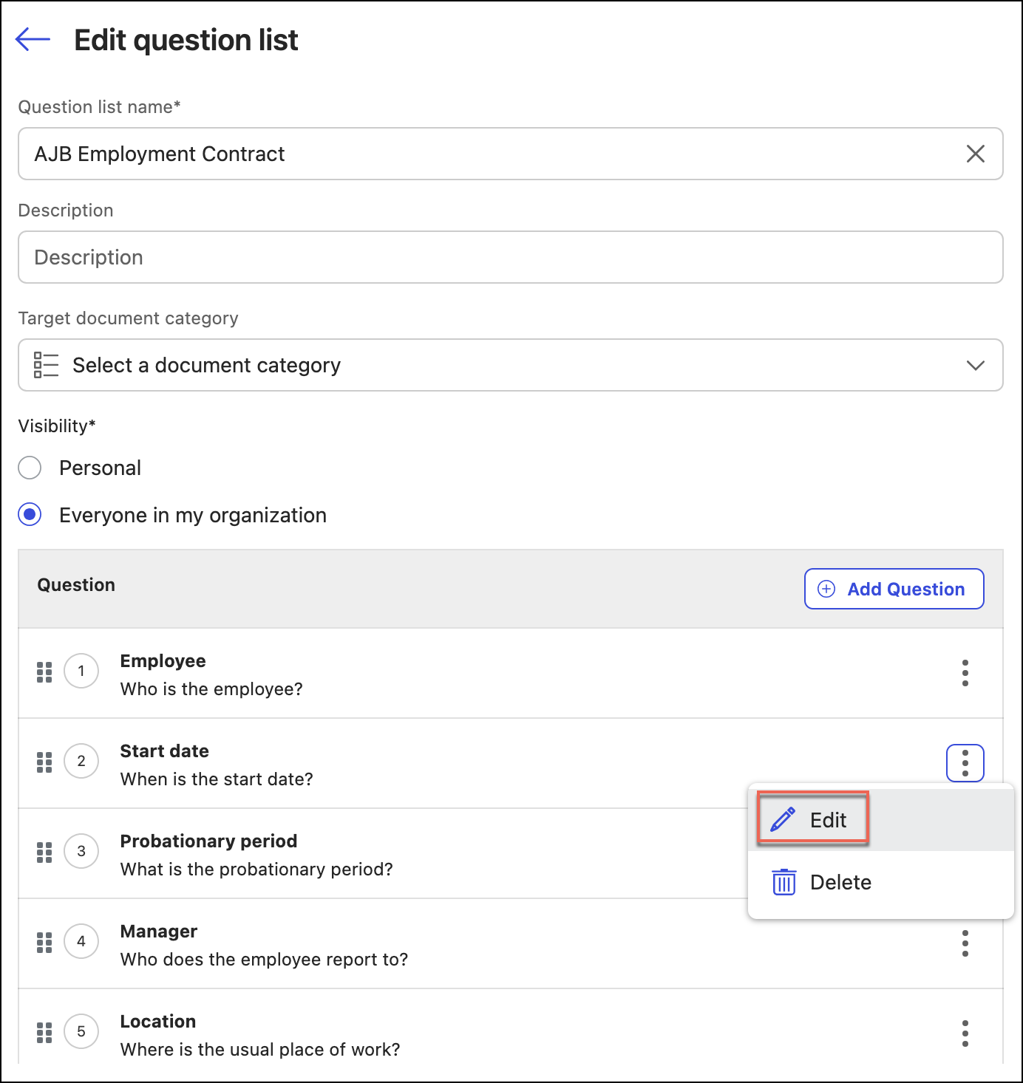1023x1083 pixels.
Task: Click the drag handle beside the Start date question
Action: [x=44, y=762]
